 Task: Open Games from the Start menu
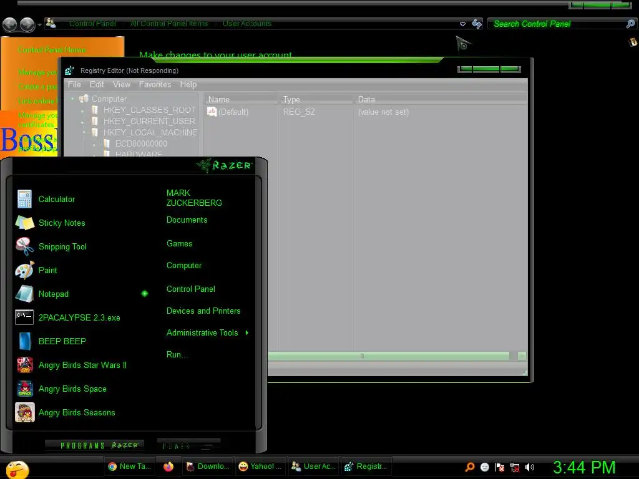179,244
